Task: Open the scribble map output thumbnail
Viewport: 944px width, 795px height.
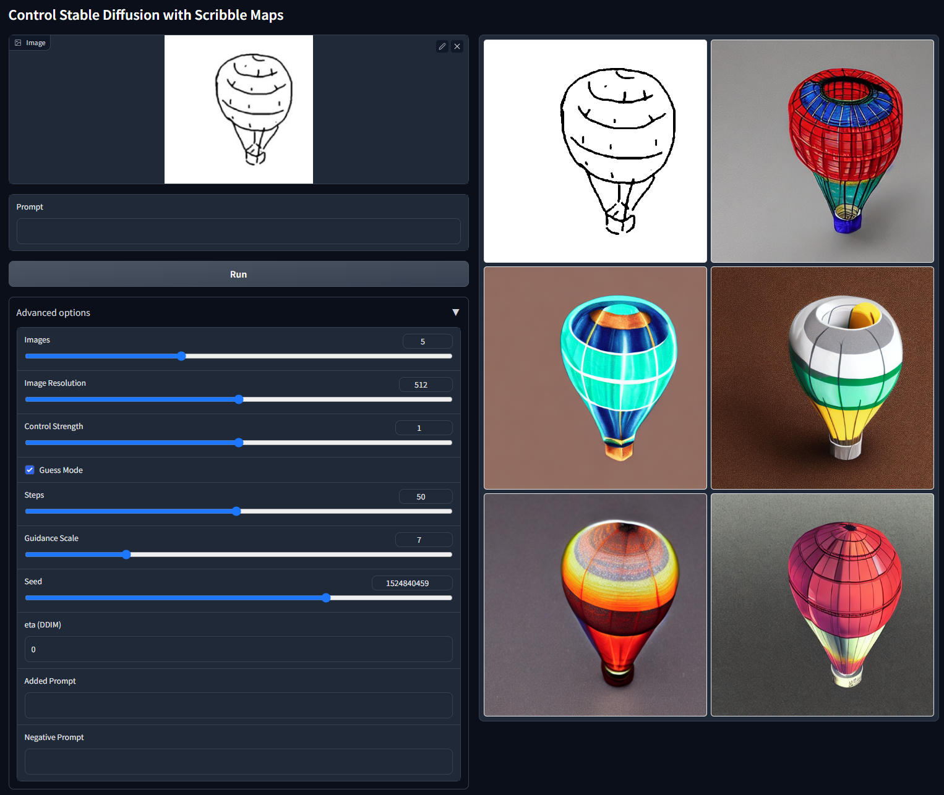Action: pos(595,151)
